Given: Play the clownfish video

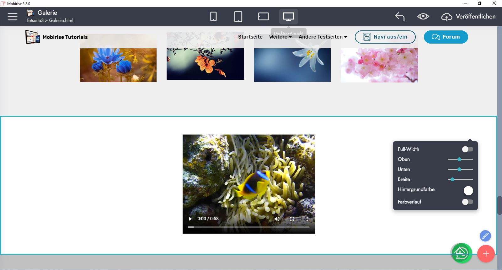Looking at the screenshot, I should pyautogui.click(x=190, y=219).
